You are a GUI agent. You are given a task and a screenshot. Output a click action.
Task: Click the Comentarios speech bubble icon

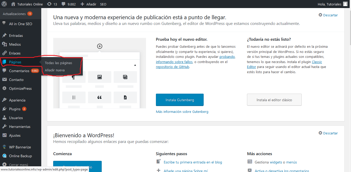click(4, 71)
